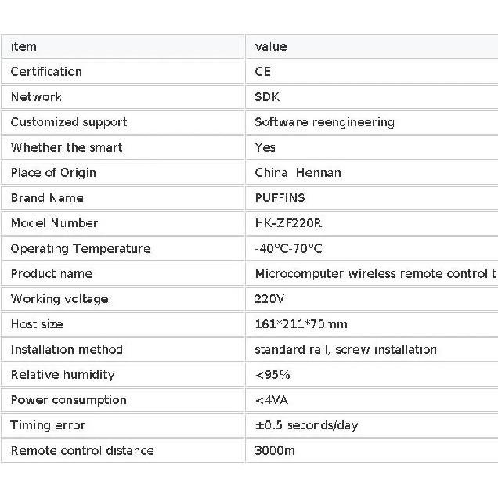Select 'Software reengineering' value text
This screenshot has height=498, width=498.
(x=325, y=122)
